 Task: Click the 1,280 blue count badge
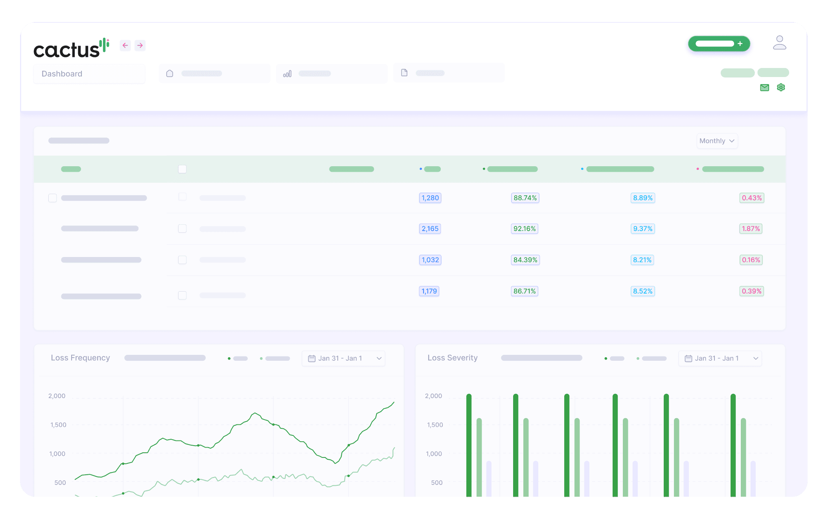[430, 198]
